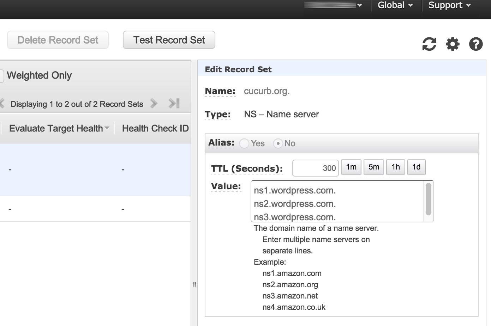Jump to last page of record sets
Image resolution: width=491 pixels, height=326 pixels.
(174, 104)
